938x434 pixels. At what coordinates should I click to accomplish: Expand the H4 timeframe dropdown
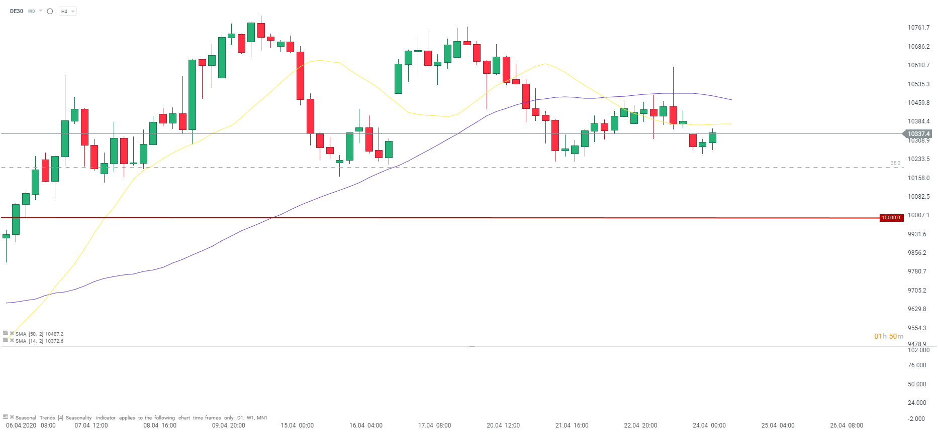[67, 11]
